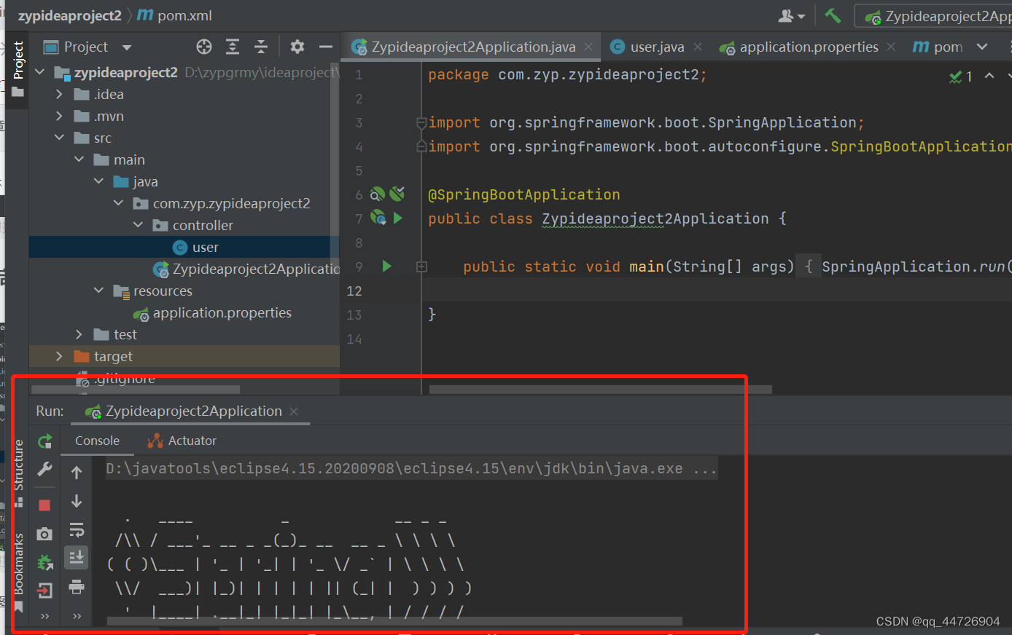
Task: Click run gutter icon on line 7
Action: tap(398, 218)
